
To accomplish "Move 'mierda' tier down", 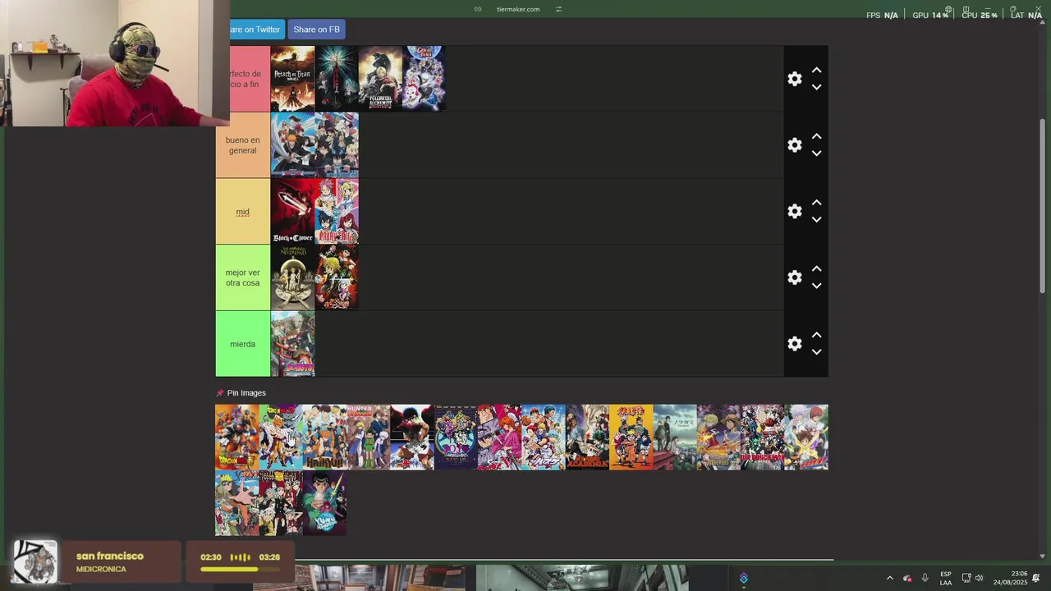I will 816,352.
